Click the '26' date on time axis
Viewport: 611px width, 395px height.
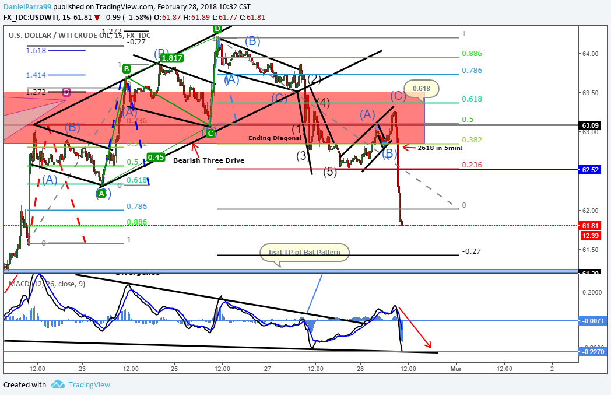(x=174, y=369)
